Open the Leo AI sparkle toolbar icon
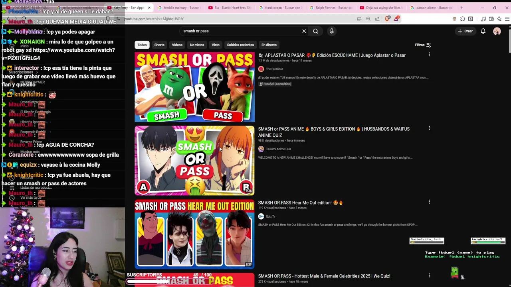The height and width of the screenshot is (287, 511). 499,19
